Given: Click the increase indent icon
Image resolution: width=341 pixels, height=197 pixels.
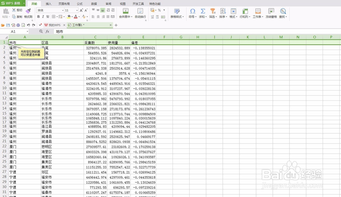Looking at the screenshot, I should pos(113,10).
